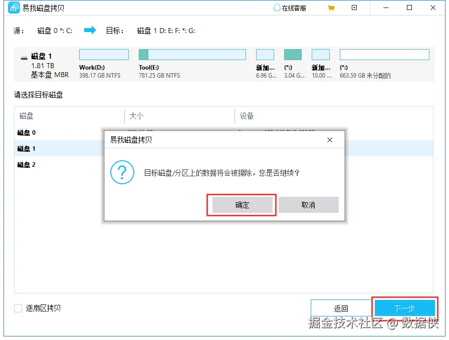This screenshot has width=449, height=340.
Task: Click the 易我磁盘拷贝 app logo icon
Action: (14, 8)
